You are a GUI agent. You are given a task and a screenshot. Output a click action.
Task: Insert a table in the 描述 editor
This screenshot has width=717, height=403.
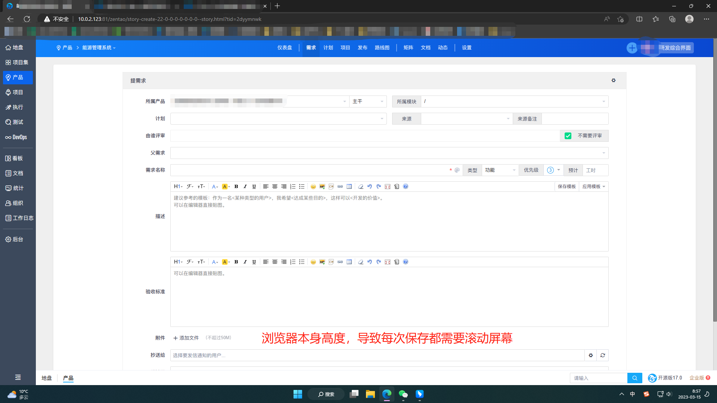coord(349,187)
